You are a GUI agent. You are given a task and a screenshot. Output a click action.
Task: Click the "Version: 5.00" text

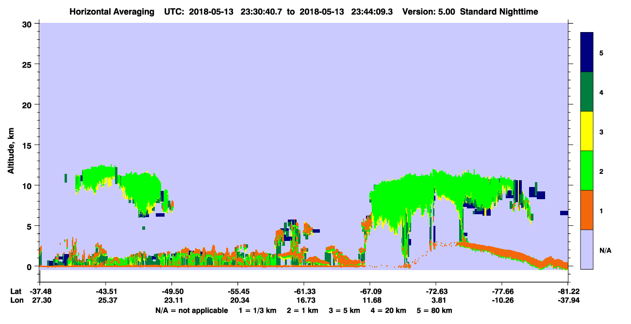click(428, 12)
